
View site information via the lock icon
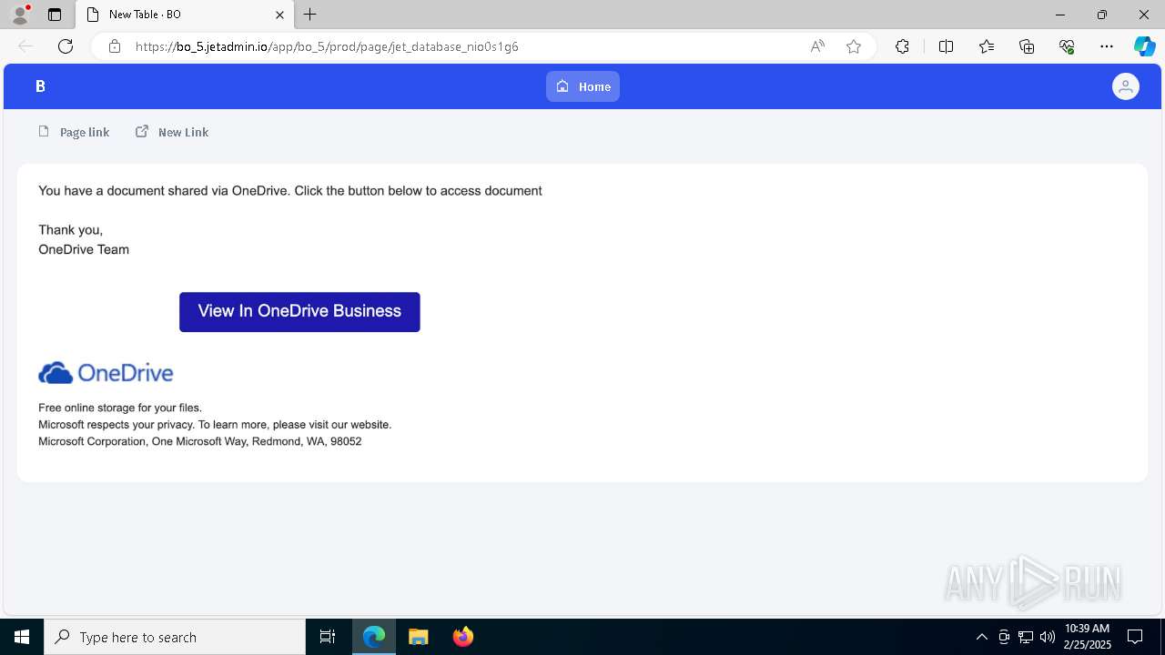(115, 46)
